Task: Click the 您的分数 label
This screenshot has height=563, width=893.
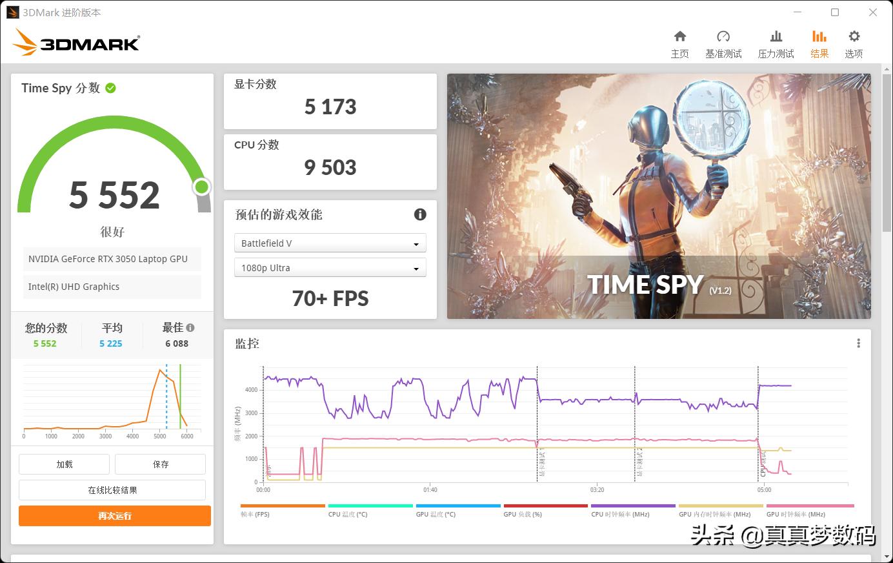Action: (x=46, y=328)
